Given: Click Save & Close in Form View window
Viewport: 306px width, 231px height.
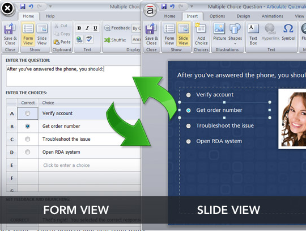Looking at the screenshot, I should 10,35.
